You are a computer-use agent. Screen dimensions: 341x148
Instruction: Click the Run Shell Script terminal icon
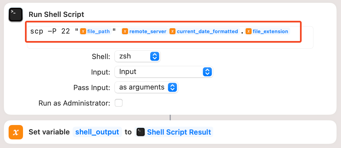16,15
